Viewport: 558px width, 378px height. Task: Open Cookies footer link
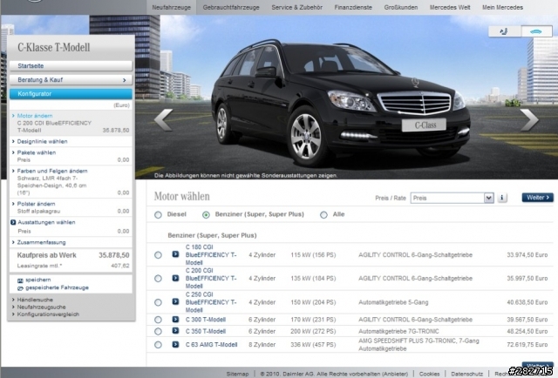[x=429, y=375]
